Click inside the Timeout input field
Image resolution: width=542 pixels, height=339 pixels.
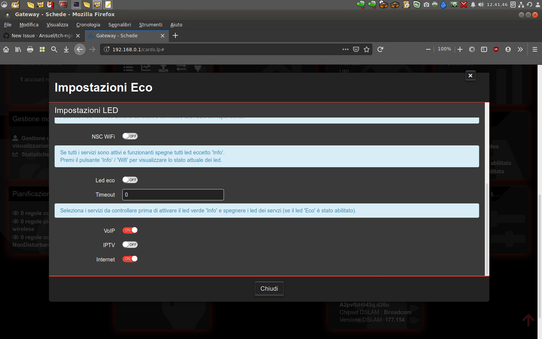tap(173, 195)
